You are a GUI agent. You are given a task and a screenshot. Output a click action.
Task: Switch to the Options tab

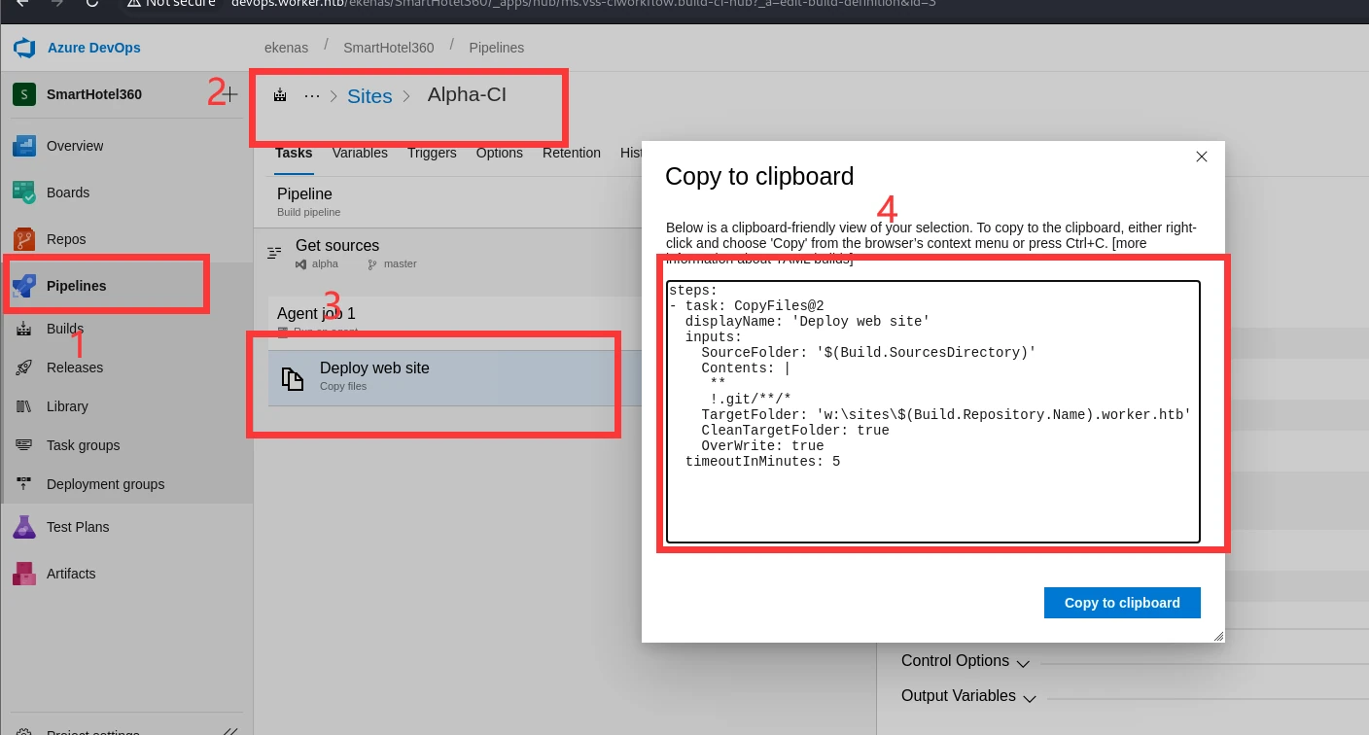pyautogui.click(x=500, y=153)
